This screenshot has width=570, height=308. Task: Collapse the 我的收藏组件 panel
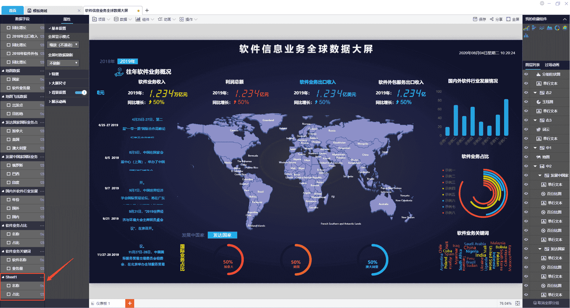[x=565, y=19]
